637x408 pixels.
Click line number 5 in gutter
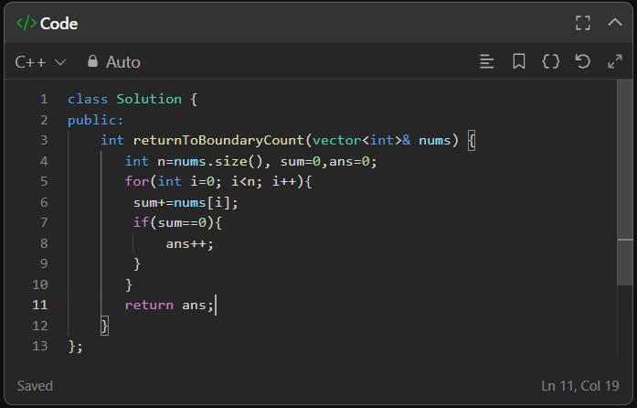click(44, 181)
